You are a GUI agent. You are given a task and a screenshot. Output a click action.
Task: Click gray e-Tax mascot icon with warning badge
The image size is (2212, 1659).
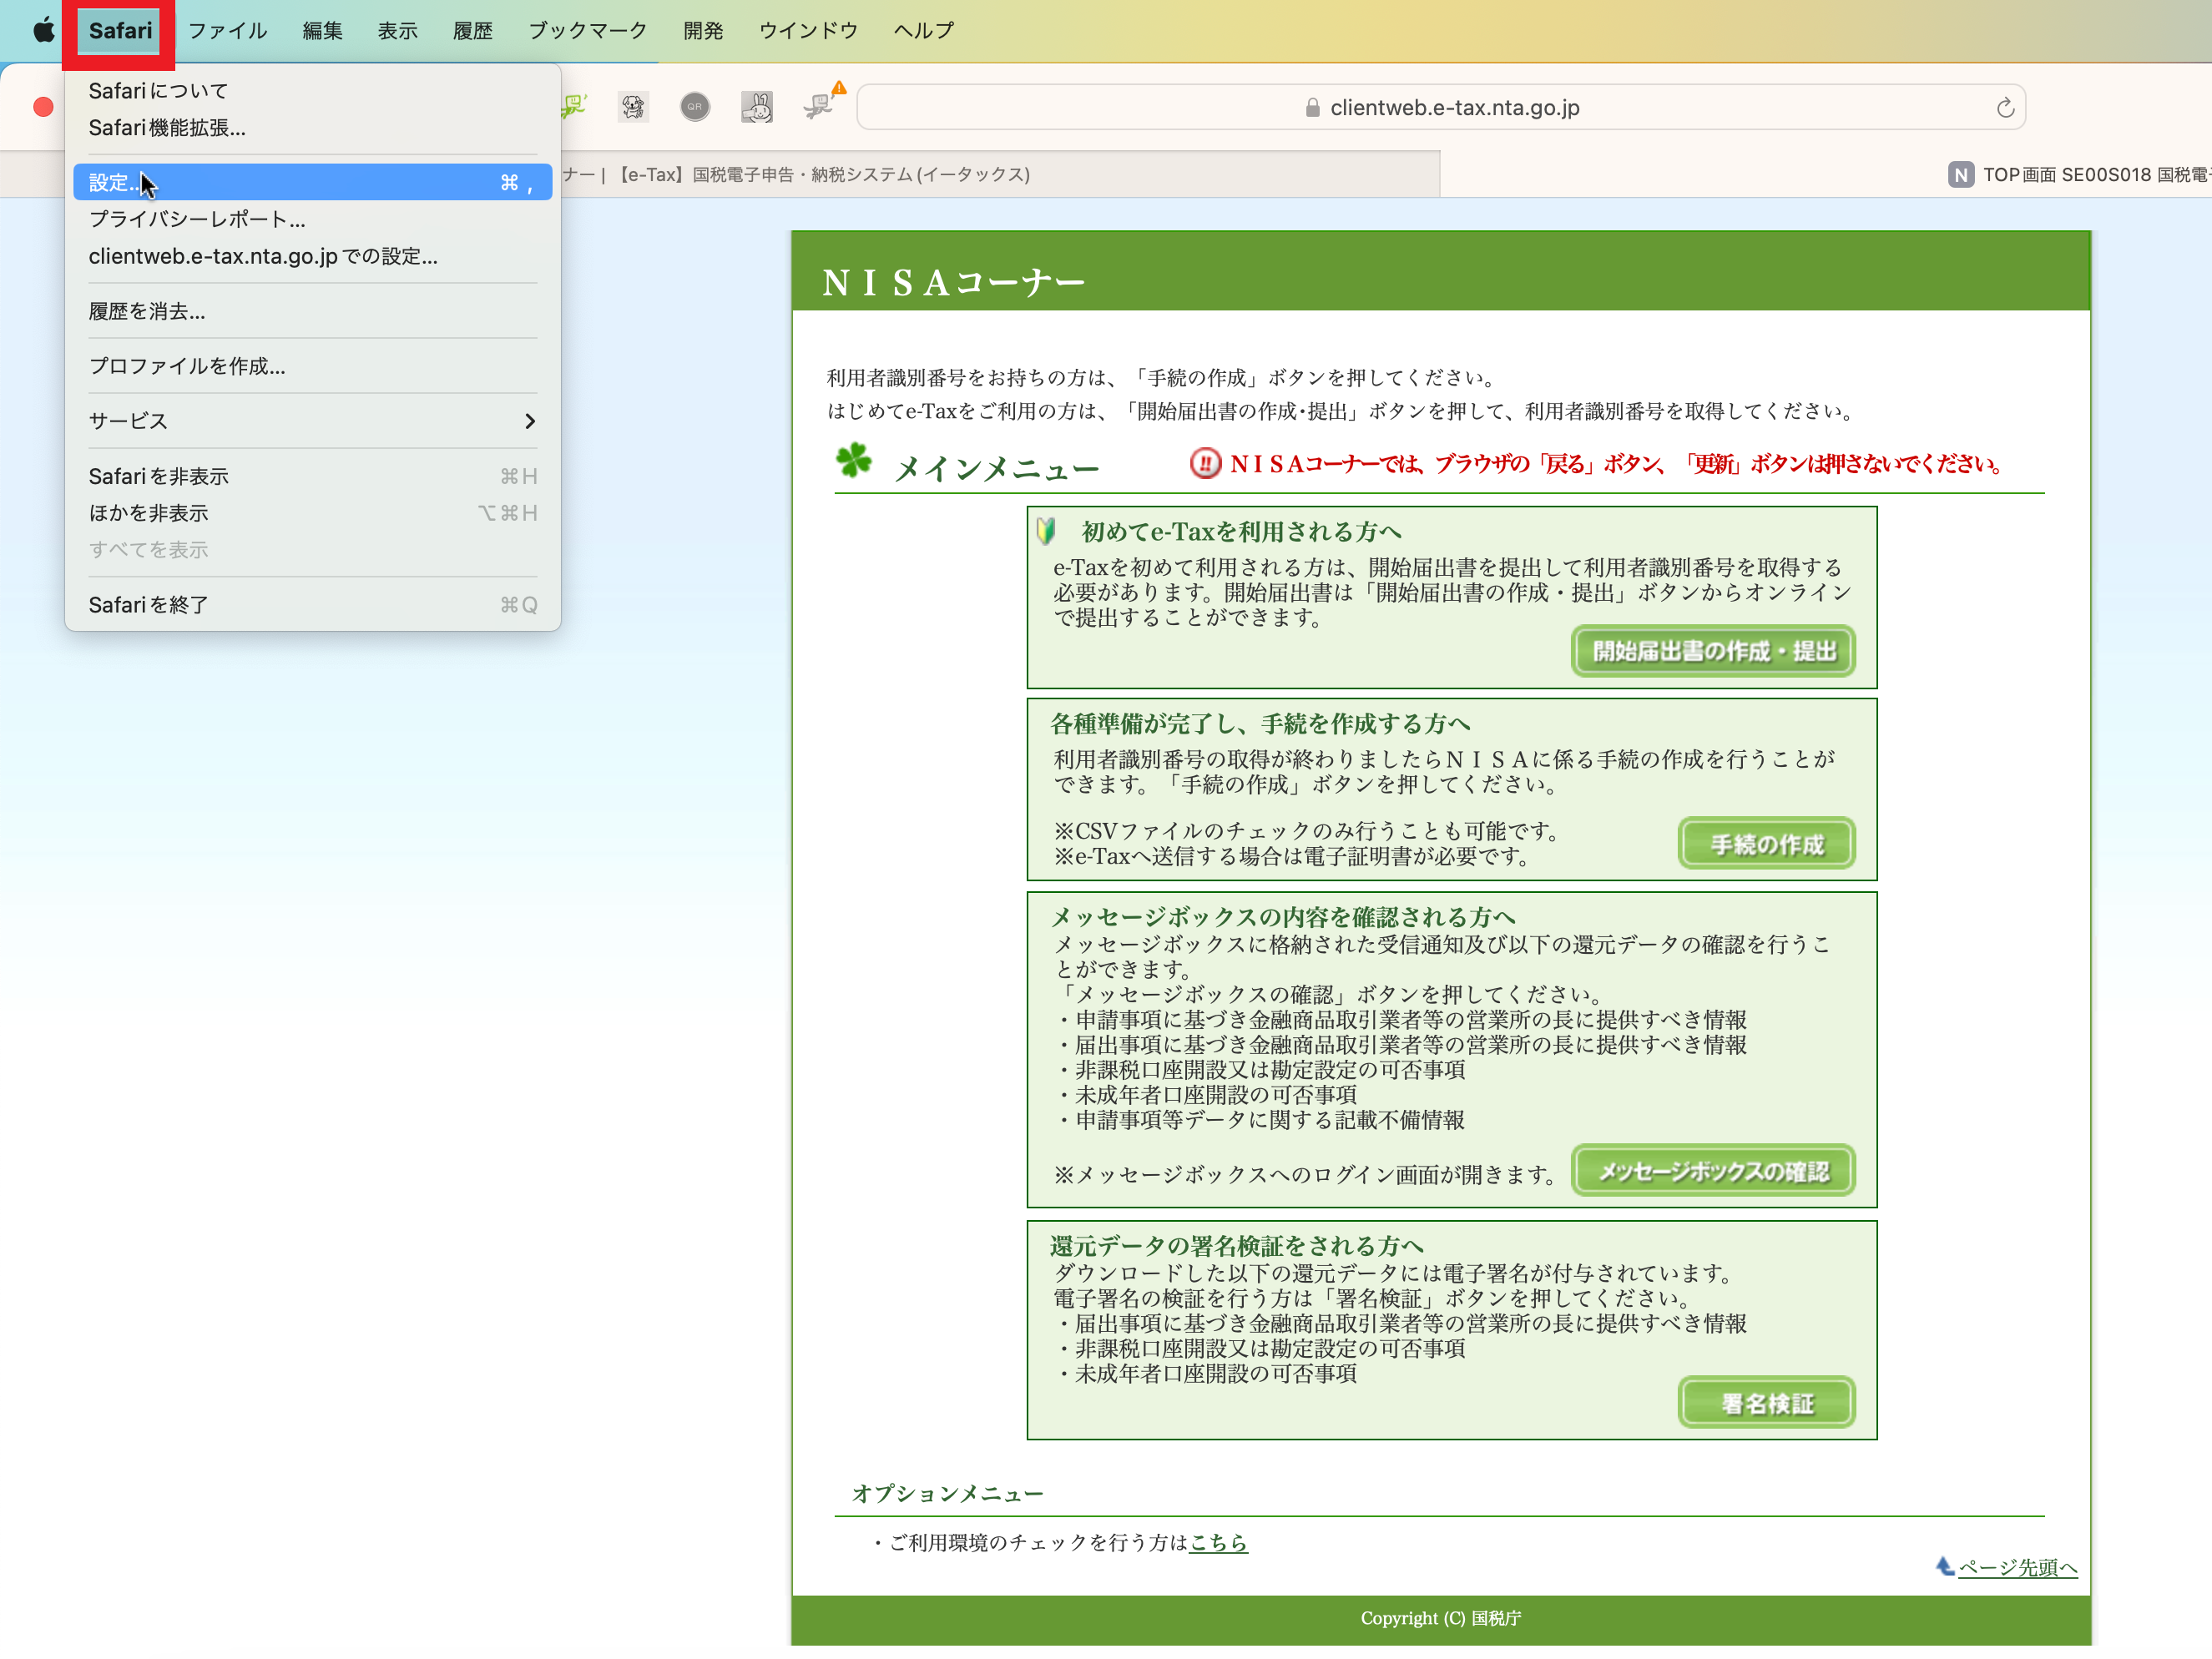822,103
